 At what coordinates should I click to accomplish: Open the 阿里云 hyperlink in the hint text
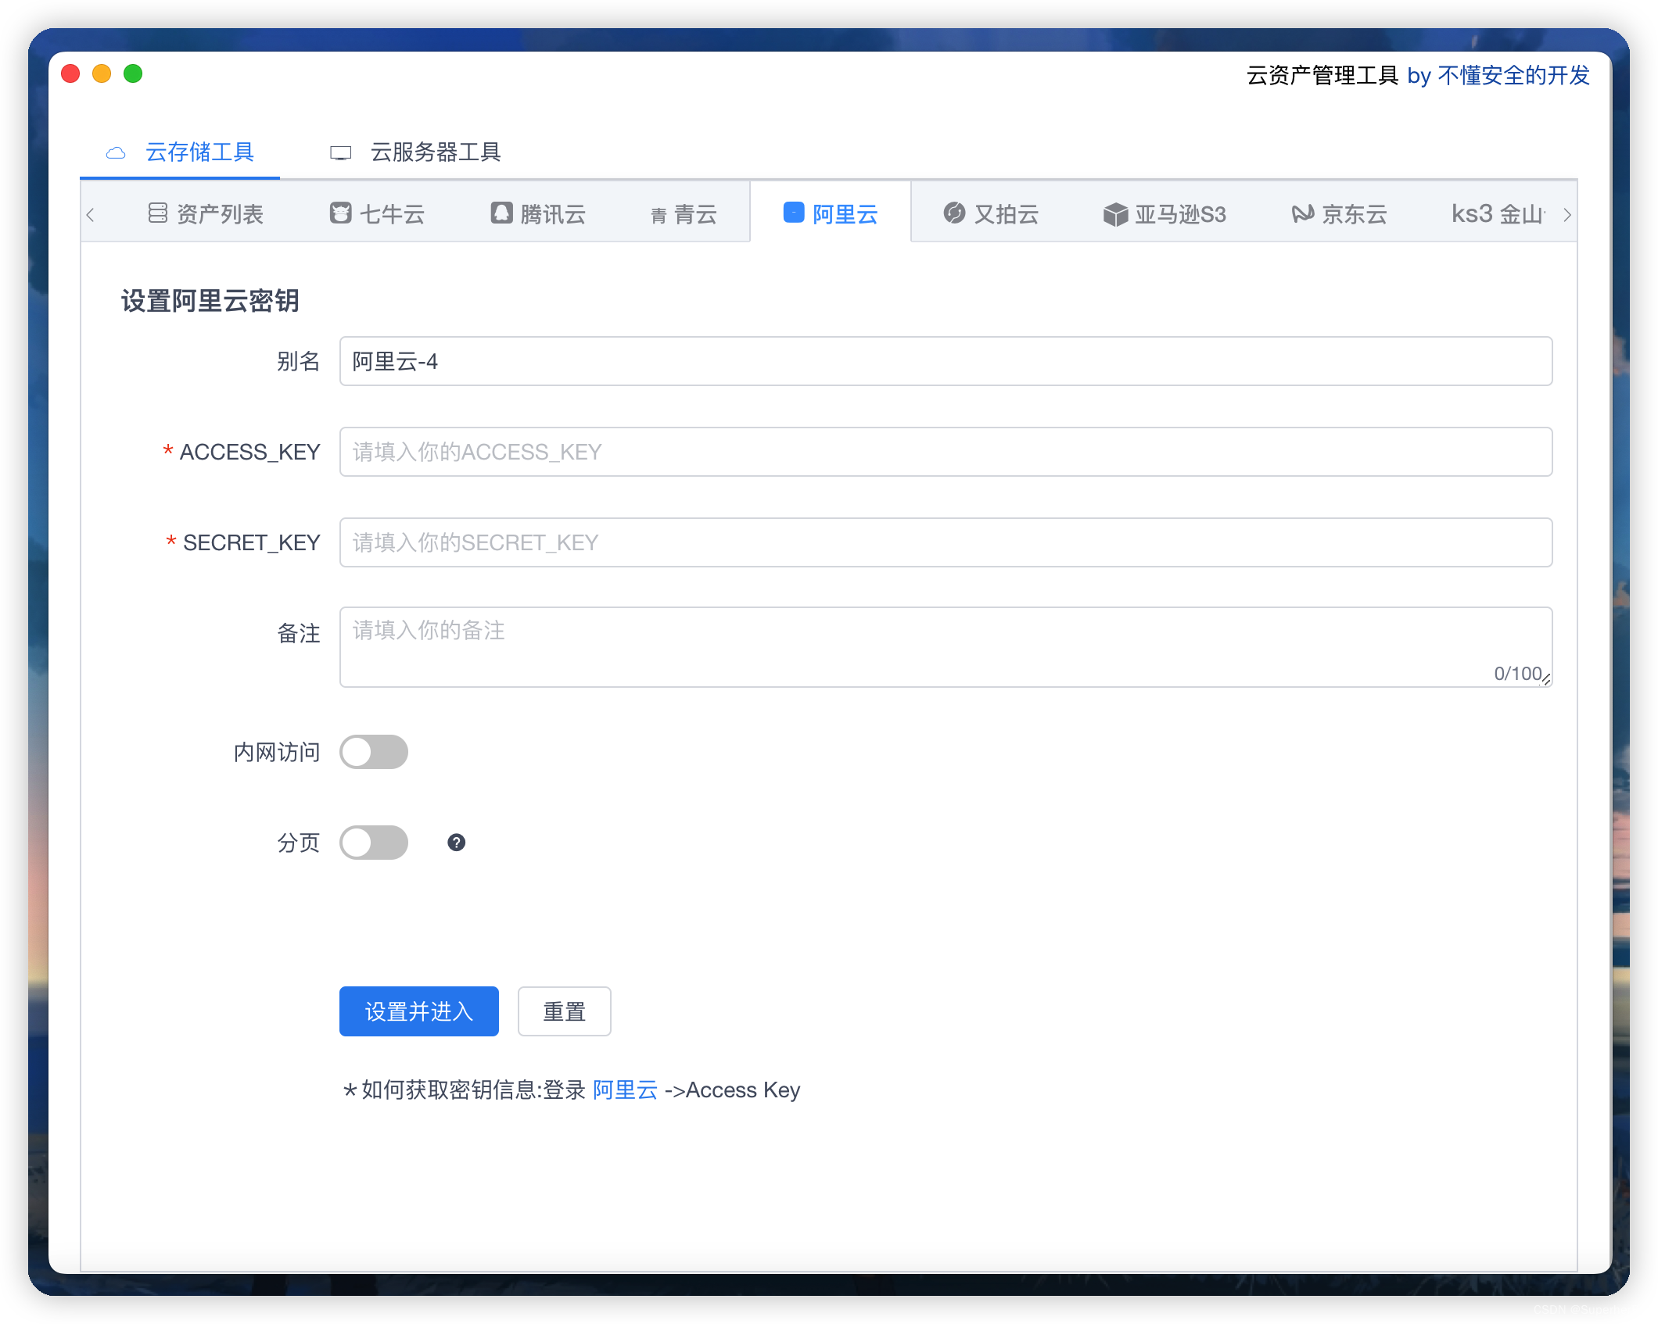point(625,1090)
